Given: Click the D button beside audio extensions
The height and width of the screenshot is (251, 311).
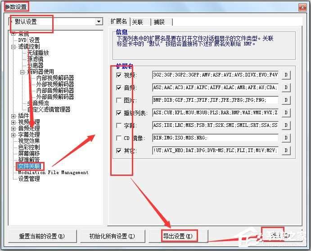Looking at the screenshot, I should [286, 87].
